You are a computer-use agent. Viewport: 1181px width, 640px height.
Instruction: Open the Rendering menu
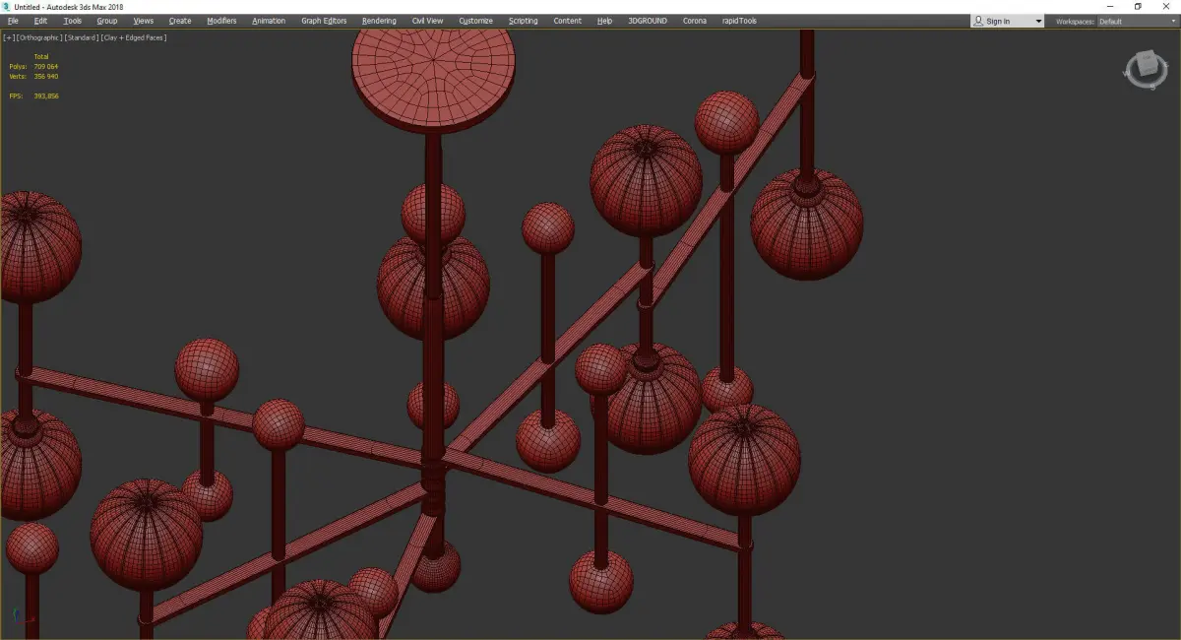tap(379, 21)
